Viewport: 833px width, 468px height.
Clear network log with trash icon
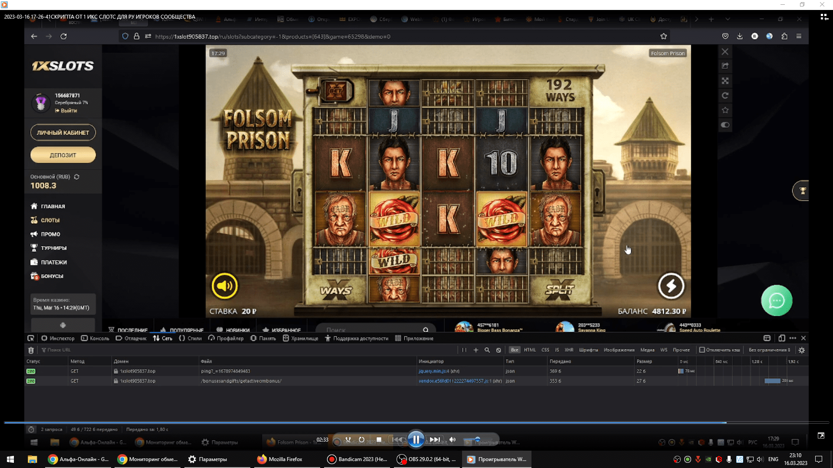pos(31,350)
